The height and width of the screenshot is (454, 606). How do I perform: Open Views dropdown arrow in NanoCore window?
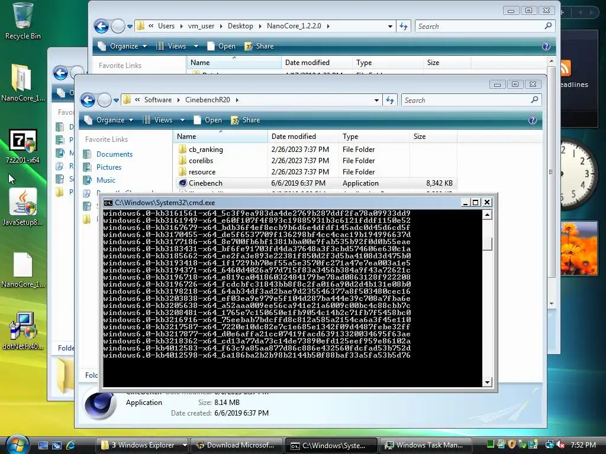pos(196,46)
